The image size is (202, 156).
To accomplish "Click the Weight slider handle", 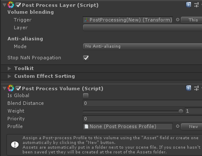I will click(x=181, y=111).
